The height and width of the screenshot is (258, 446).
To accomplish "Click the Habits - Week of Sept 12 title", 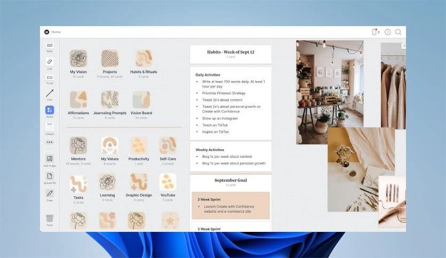I will [x=230, y=52].
